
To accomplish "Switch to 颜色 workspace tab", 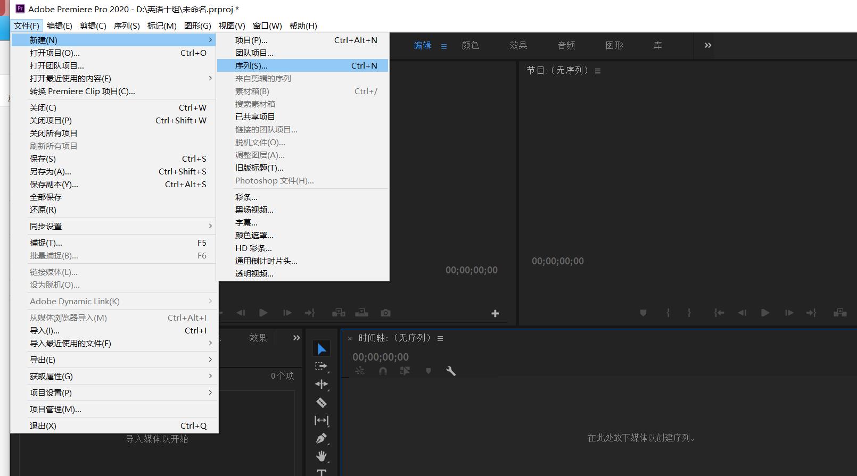I will point(471,46).
